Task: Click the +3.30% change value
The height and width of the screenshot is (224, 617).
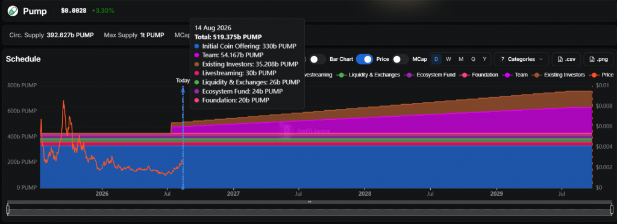Action: tap(103, 11)
